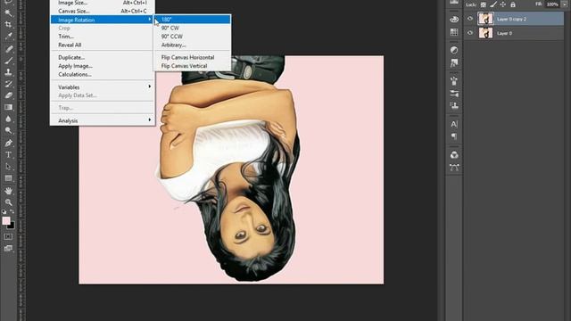Open the Clone Source panel icon
Viewport: 571px width, 321px height.
click(454, 106)
